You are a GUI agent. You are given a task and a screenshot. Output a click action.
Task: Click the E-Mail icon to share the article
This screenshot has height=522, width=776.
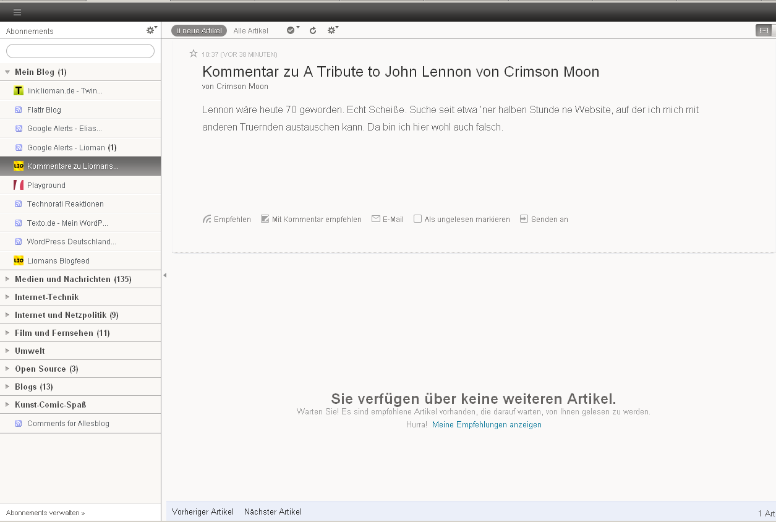tap(375, 218)
